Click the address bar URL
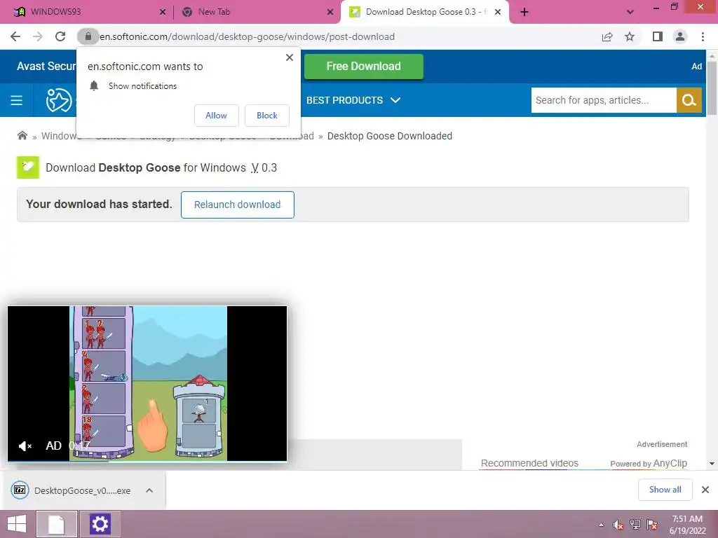The image size is (718, 538). coord(248,36)
